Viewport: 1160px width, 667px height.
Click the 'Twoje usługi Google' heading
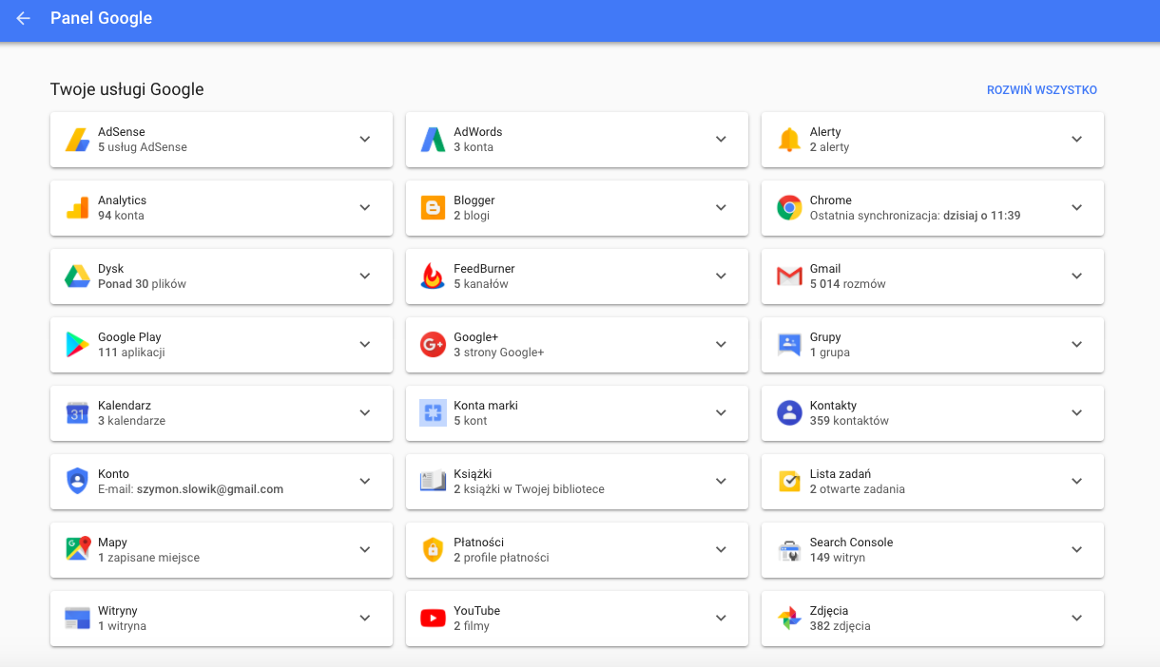tap(127, 90)
